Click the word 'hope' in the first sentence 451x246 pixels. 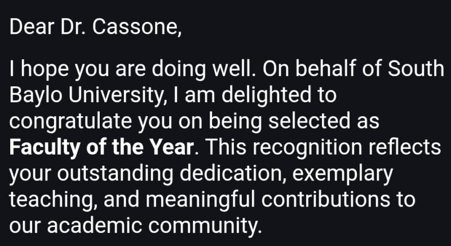point(41,71)
